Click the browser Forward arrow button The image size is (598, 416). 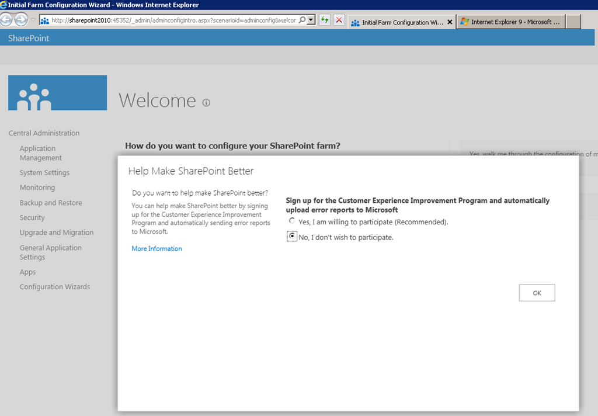point(21,20)
